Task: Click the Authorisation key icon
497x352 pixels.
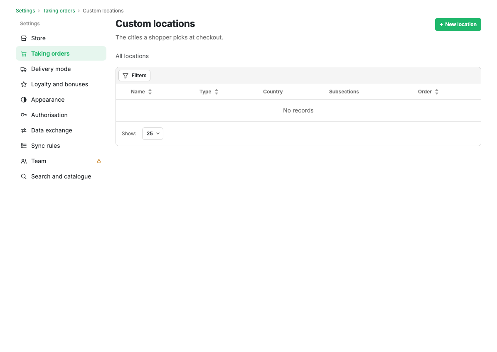Action: pos(23,115)
